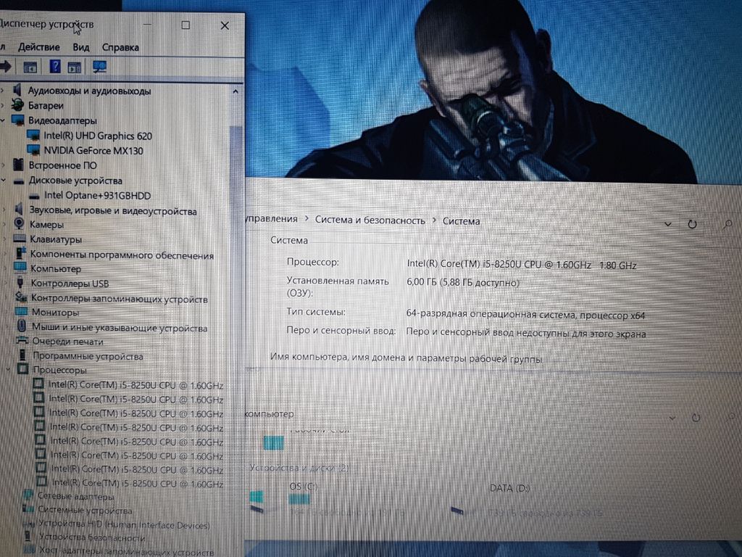Select the Контроллеры USB icon
Image resolution: width=742 pixels, height=557 pixels.
20,282
